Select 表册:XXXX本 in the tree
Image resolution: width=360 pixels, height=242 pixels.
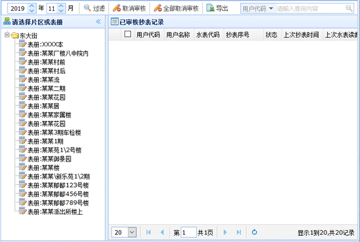click(x=45, y=45)
